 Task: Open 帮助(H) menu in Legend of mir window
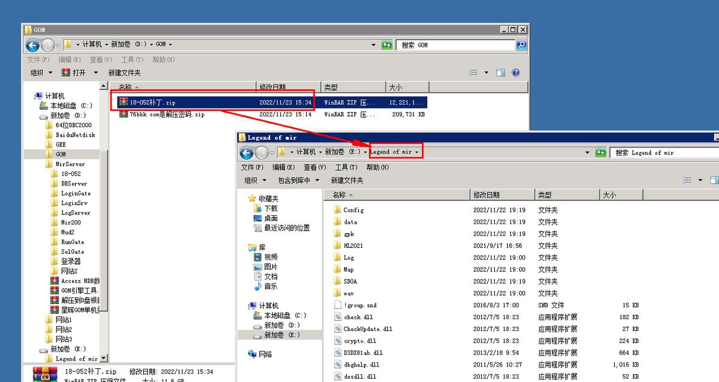click(x=377, y=167)
